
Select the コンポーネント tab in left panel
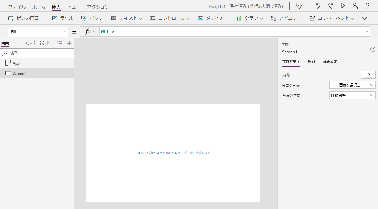coord(37,43)
